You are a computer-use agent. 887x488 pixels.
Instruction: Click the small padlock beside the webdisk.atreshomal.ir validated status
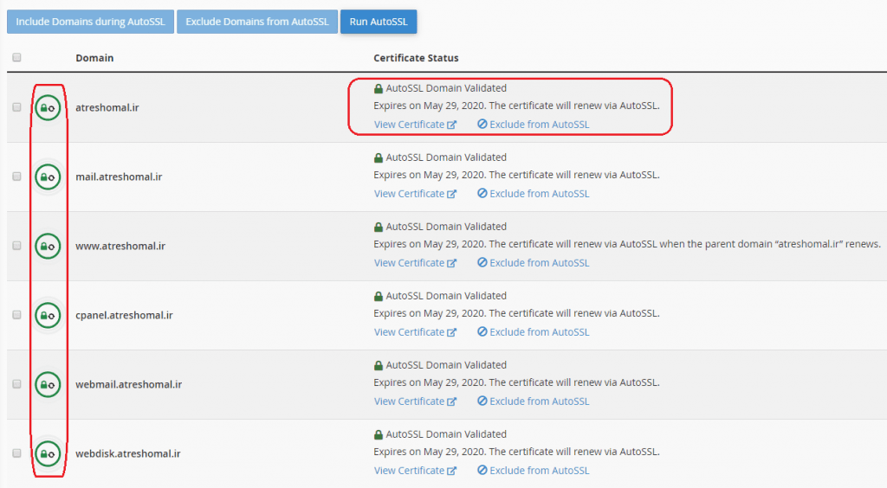coord(379,434)
